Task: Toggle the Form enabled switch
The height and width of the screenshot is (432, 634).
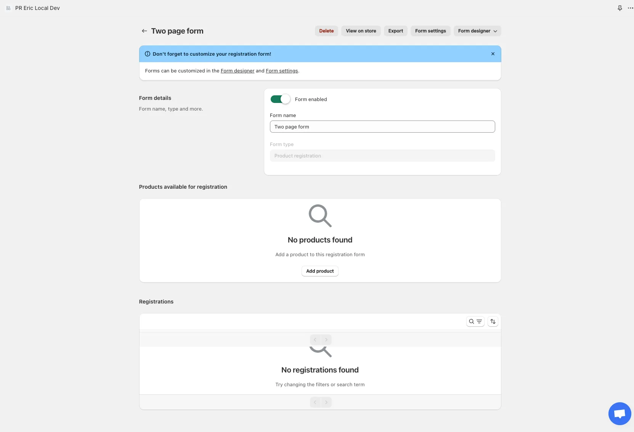Action: 280,99
